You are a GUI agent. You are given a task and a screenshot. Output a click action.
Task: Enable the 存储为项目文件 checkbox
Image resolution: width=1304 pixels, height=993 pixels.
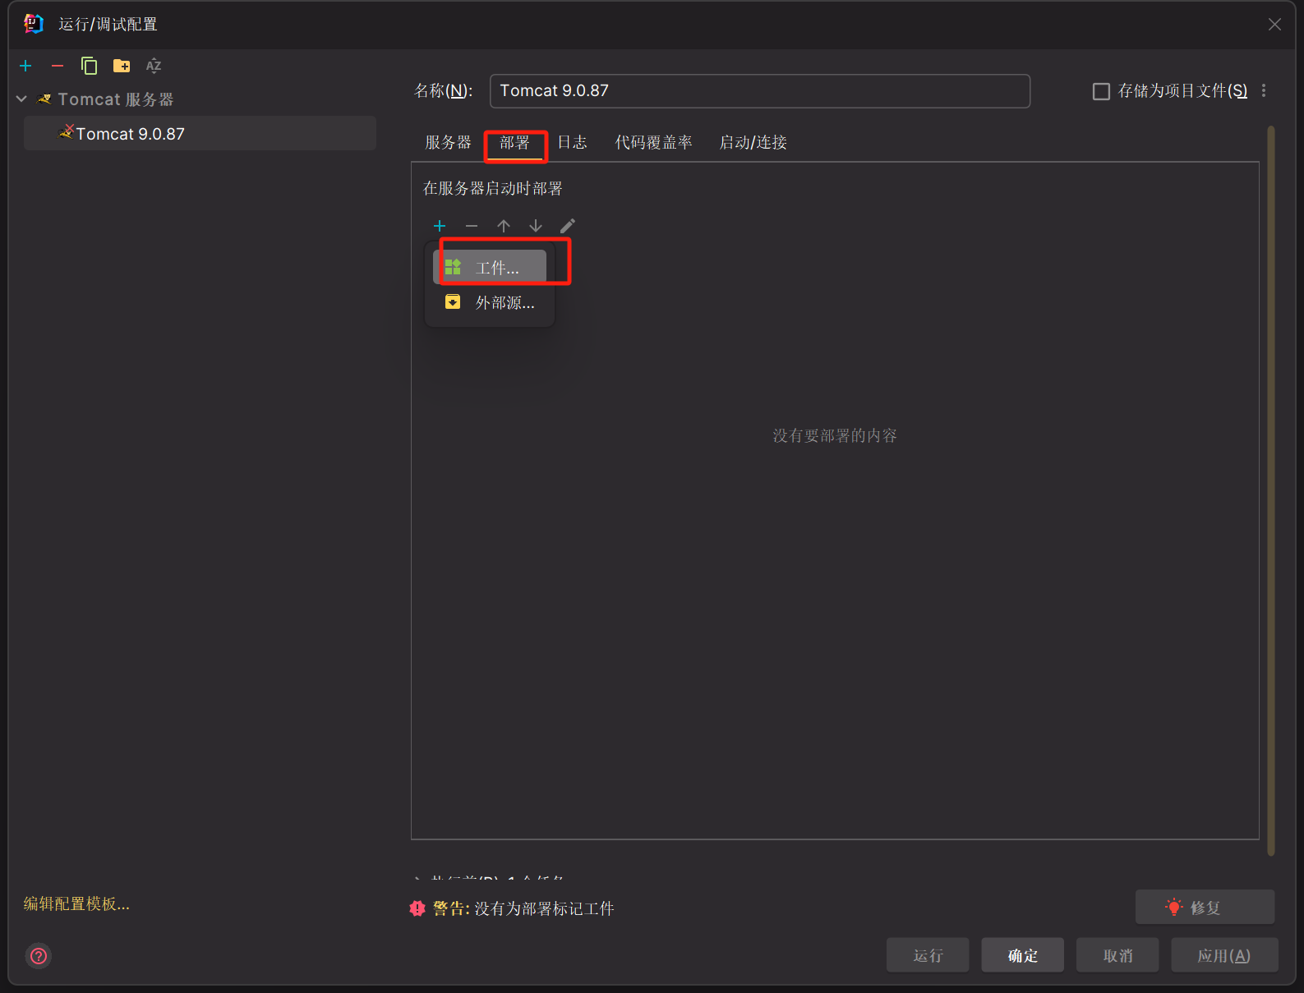[1101, 91]
